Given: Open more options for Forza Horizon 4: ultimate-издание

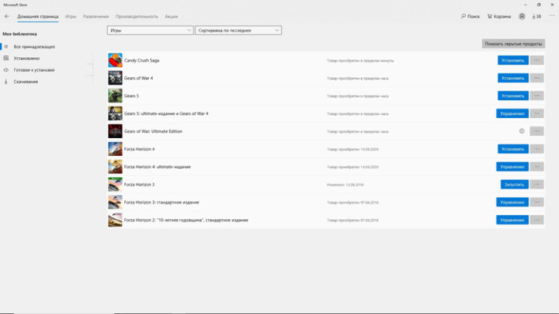Looking at the screenshot, I should pyautogui.click(x=537, y=167).
